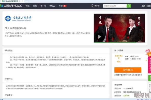Click the 课程信息 heading
Image resolution: width=151 pixels, height=100 pixels.
[x=118, y=85]
